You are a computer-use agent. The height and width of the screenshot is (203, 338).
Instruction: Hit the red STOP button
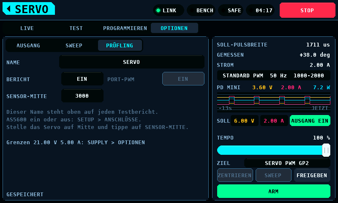tap(307, 10)
